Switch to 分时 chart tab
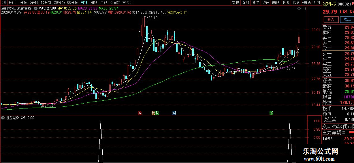354x163 pixels. pos(12,3)
